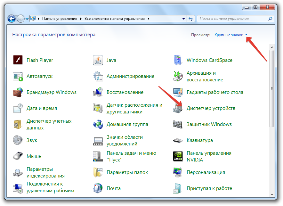Click the Звук speaker icon
Viewport: 283px width, 206px height.
(18, 140)
